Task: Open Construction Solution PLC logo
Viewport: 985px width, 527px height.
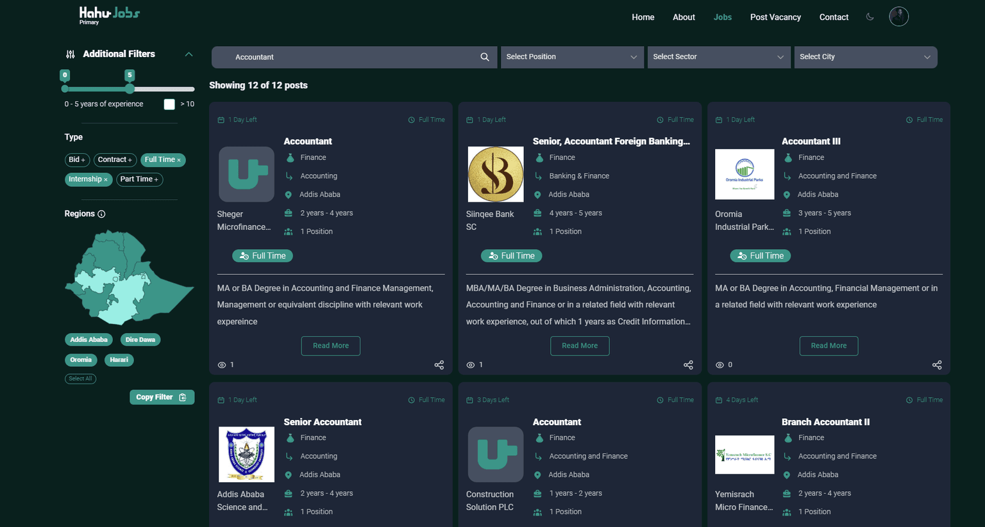Action: click(496, 455)
